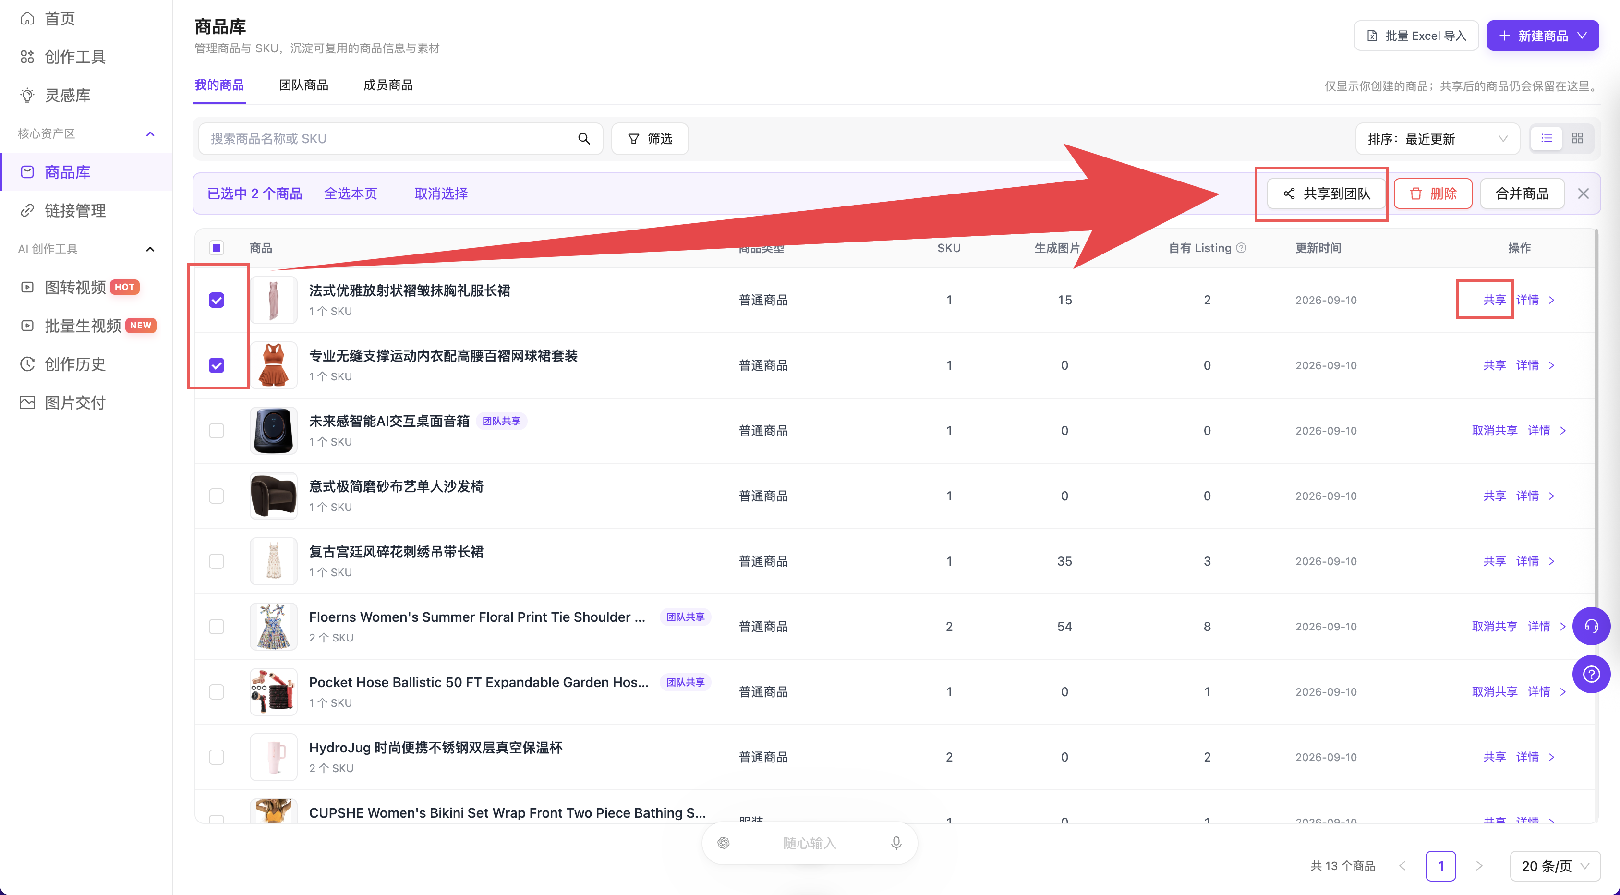Click the AI swirl icon in input bar
This screenshot has height=895, width=1620.
(724, 843)
